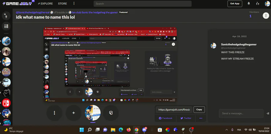Send the chat message with the arrow icon
This screenshot has width=271, height=134.
coord(268,113)
